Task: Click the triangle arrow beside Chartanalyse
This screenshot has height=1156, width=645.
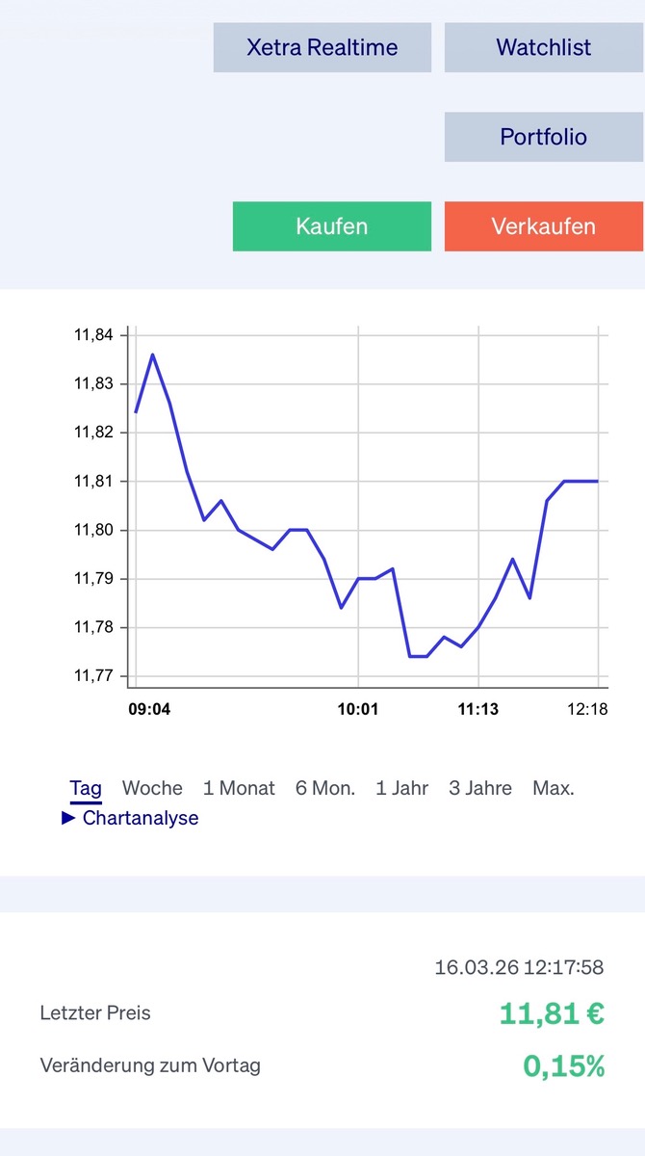Action: coord(68,818)
